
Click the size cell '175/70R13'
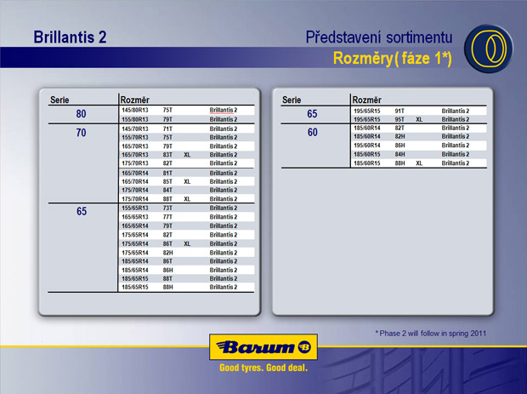[x=135, y=163]
